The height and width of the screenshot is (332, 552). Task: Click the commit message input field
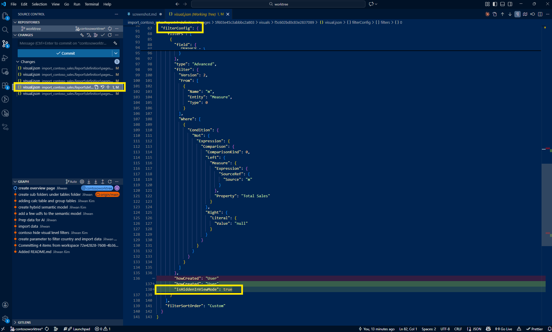65,43
